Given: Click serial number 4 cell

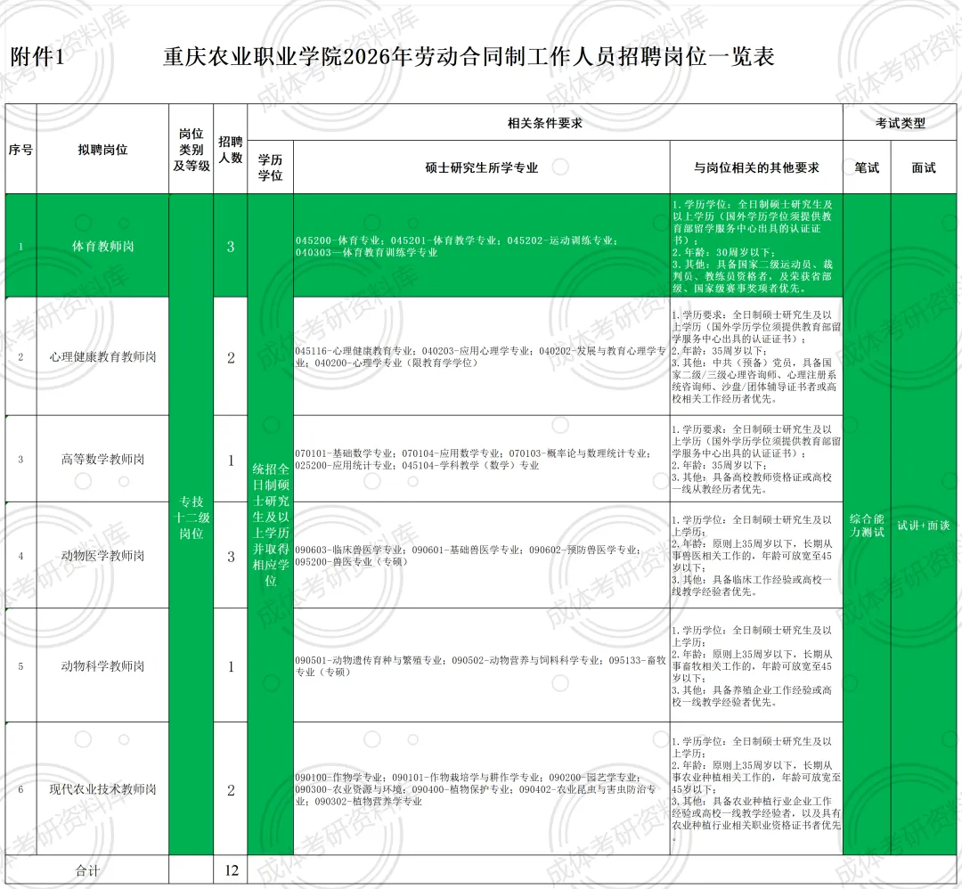Looking at the screenshot, I should 20,555.
